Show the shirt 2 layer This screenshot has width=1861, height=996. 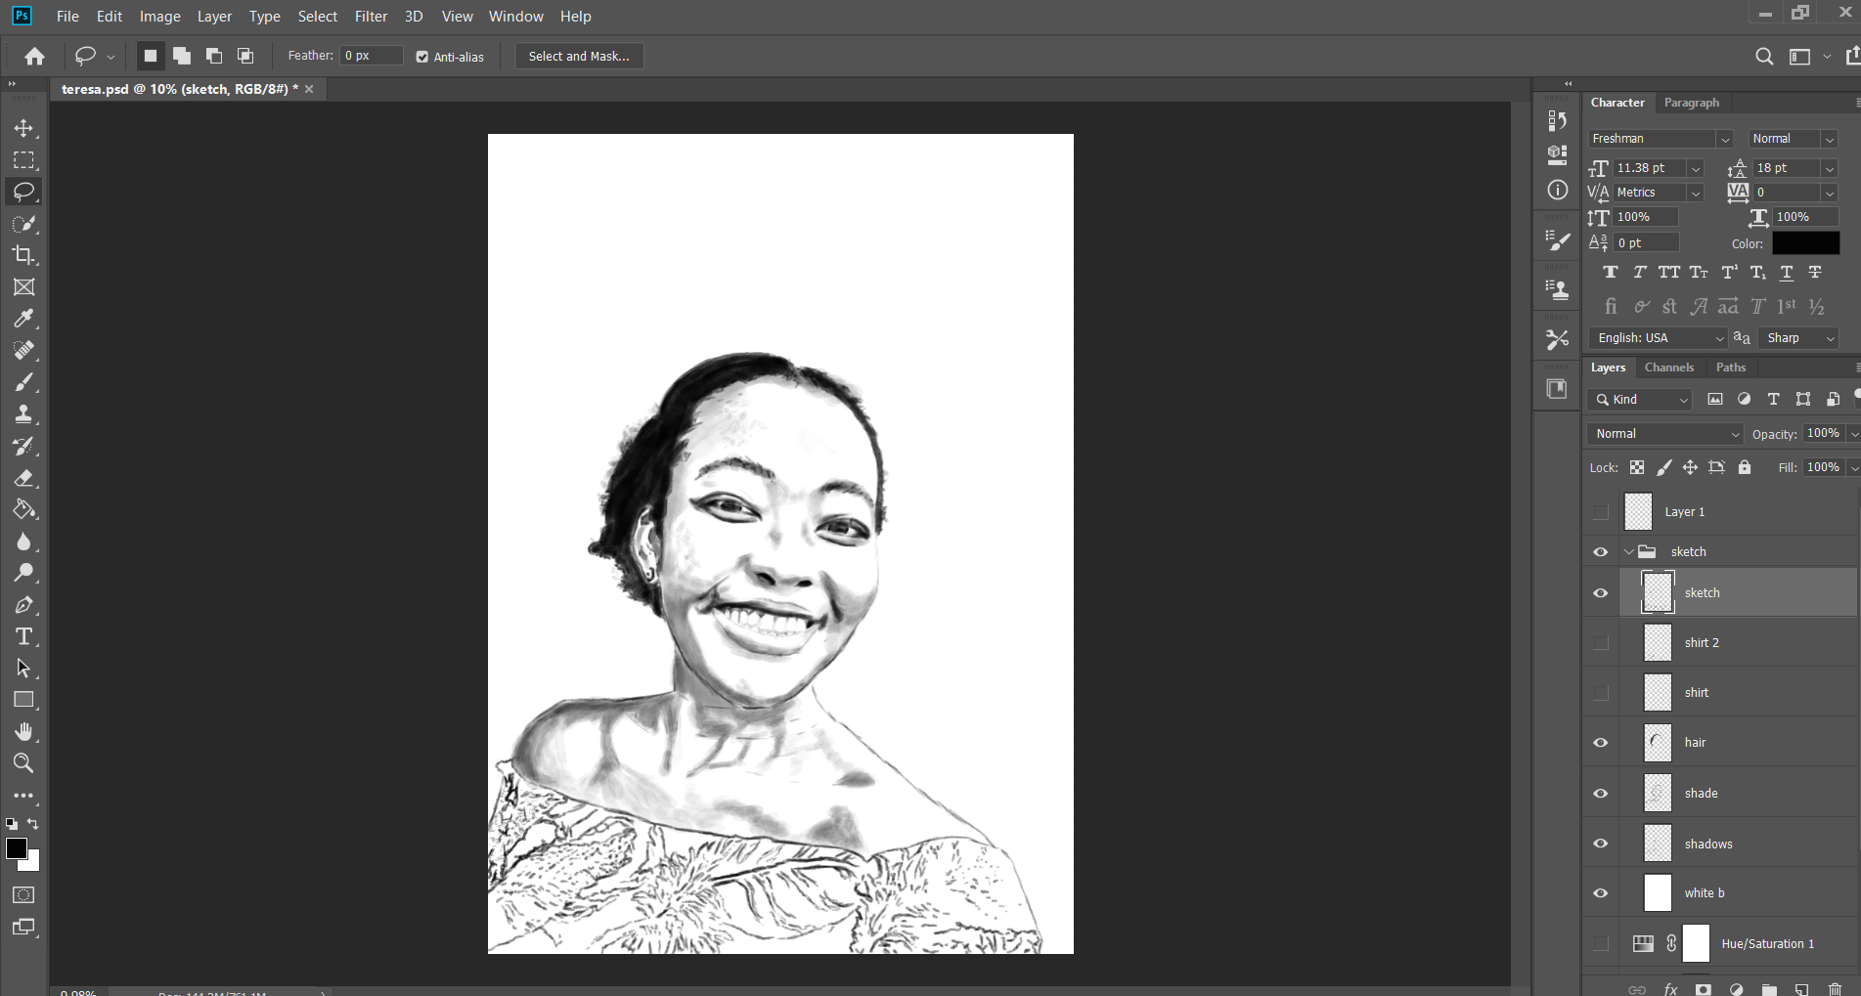click(x=1600, y=642)
